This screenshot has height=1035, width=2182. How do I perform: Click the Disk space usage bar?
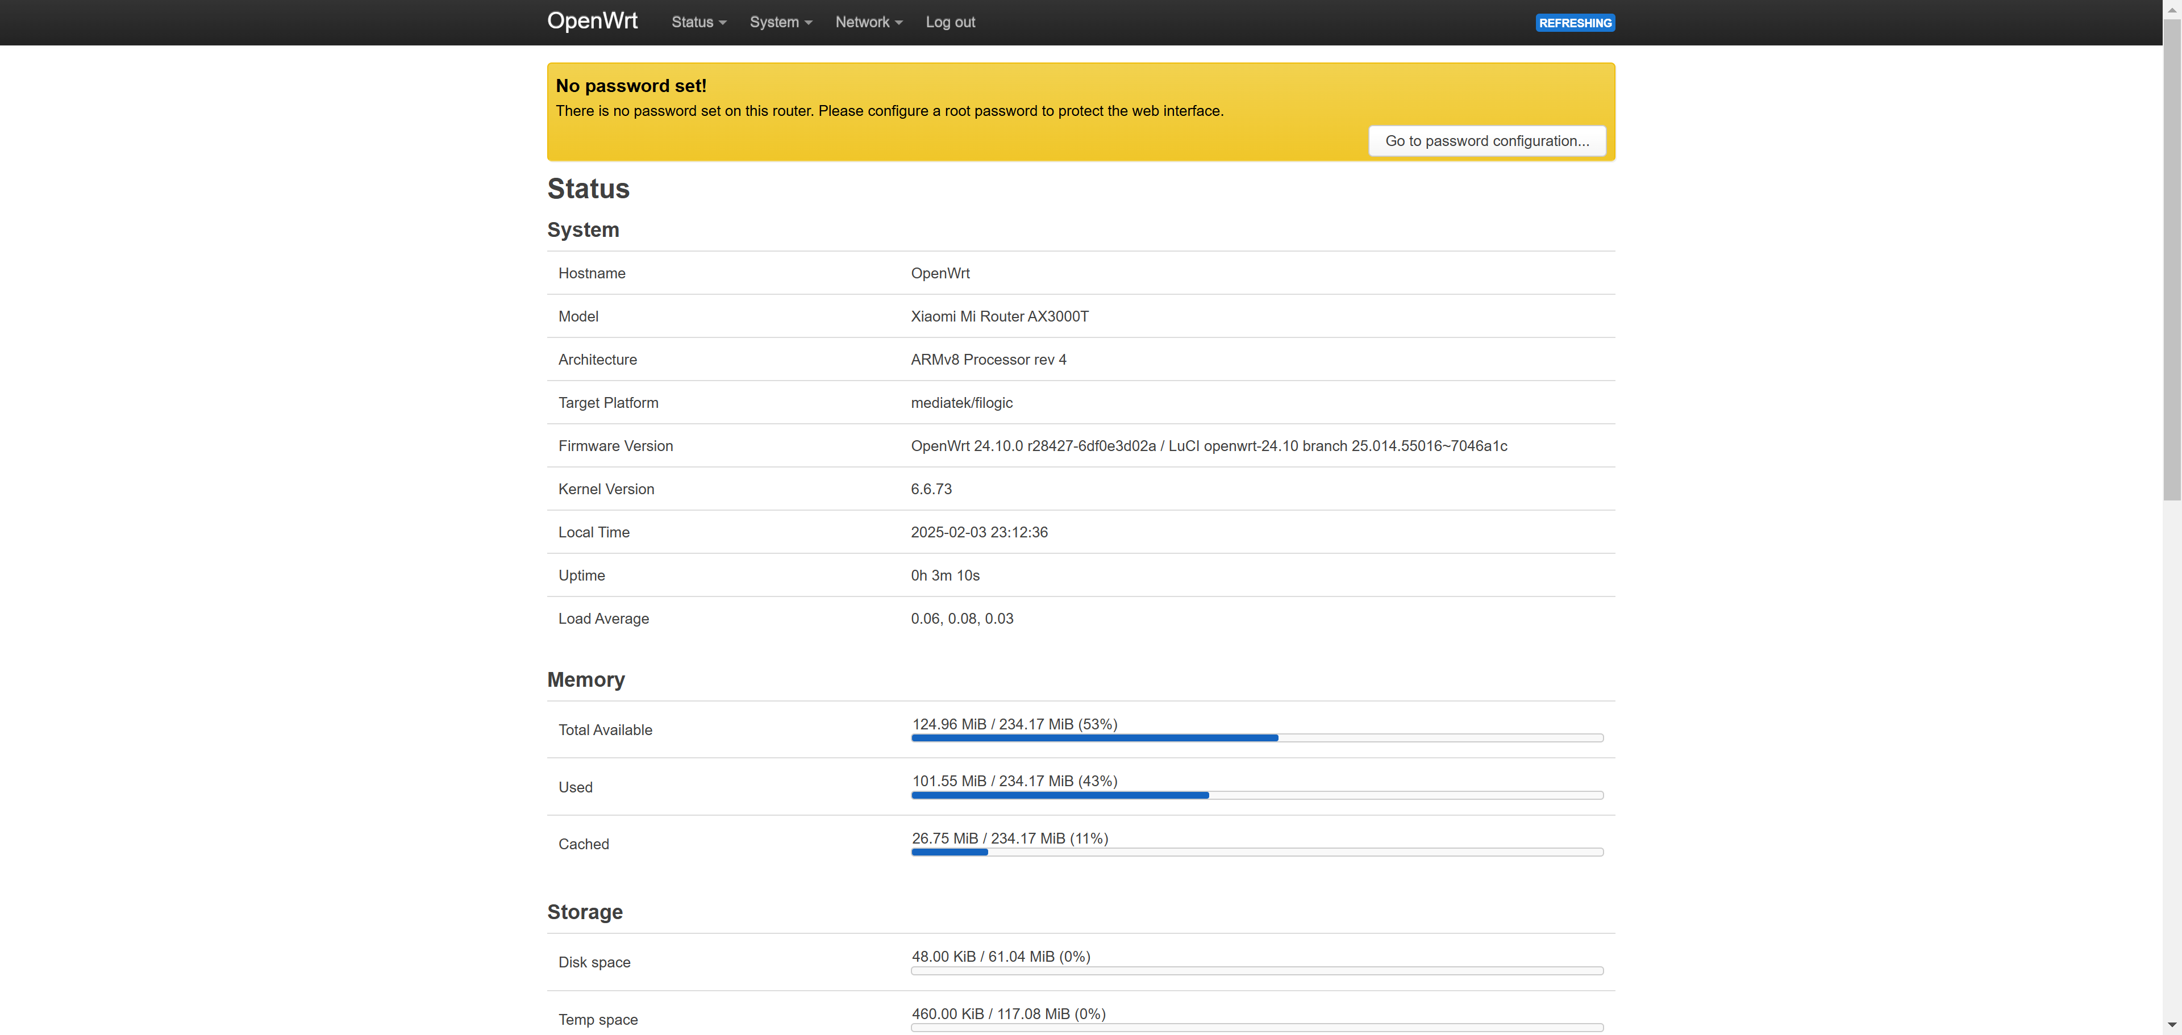point(1256,971)
